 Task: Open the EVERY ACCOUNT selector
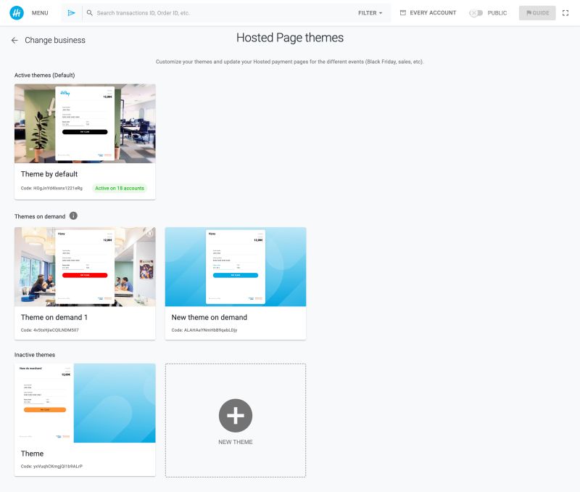[x=431, y=12]
